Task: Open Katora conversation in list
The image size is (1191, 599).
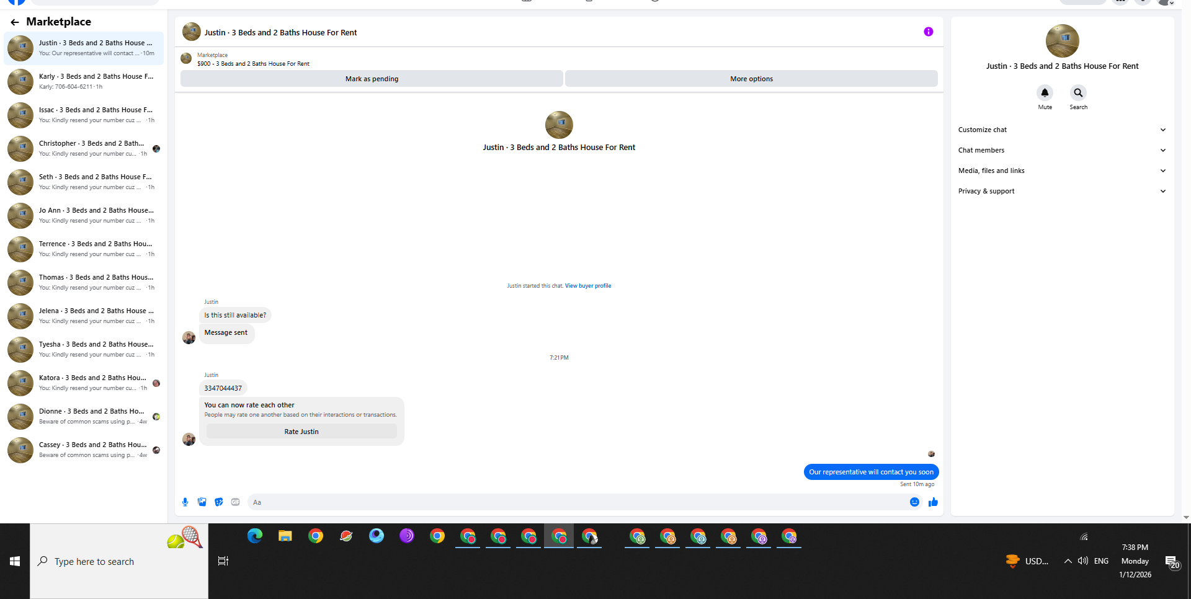Action: tap(84, 383)
